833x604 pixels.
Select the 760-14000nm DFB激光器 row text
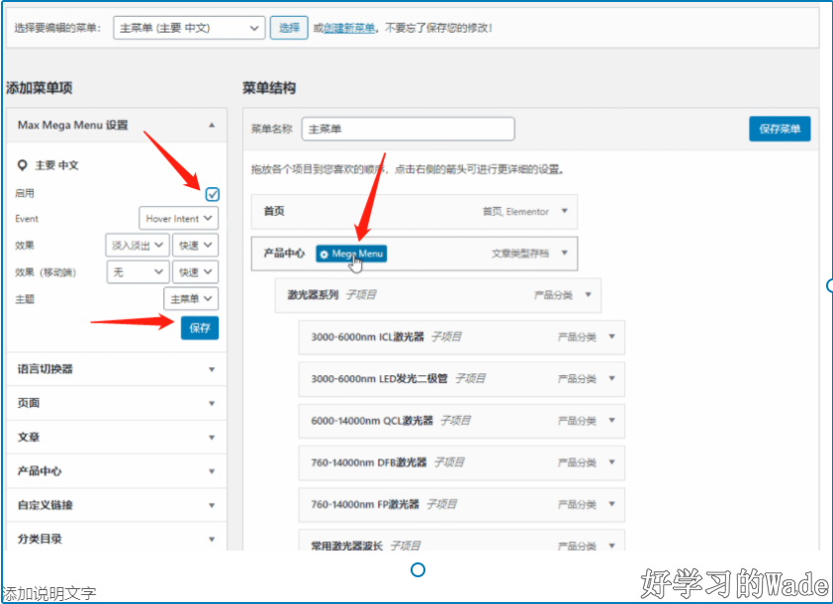(369, 462)
